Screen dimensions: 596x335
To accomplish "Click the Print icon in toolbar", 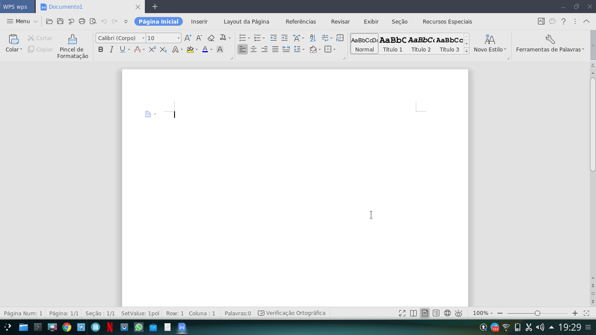I will tap(82, 21).
